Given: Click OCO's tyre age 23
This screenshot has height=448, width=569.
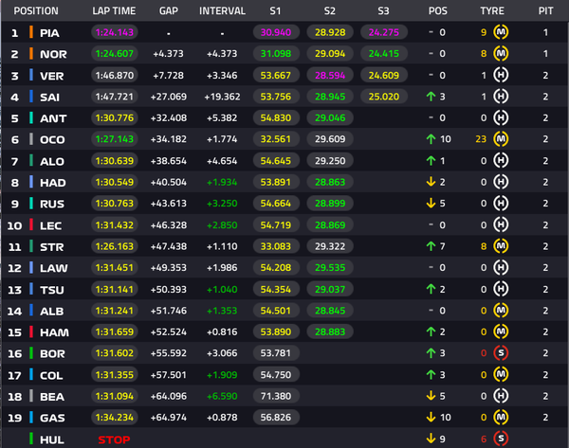Looking at the screenshot, I should [x=481, y=139].
